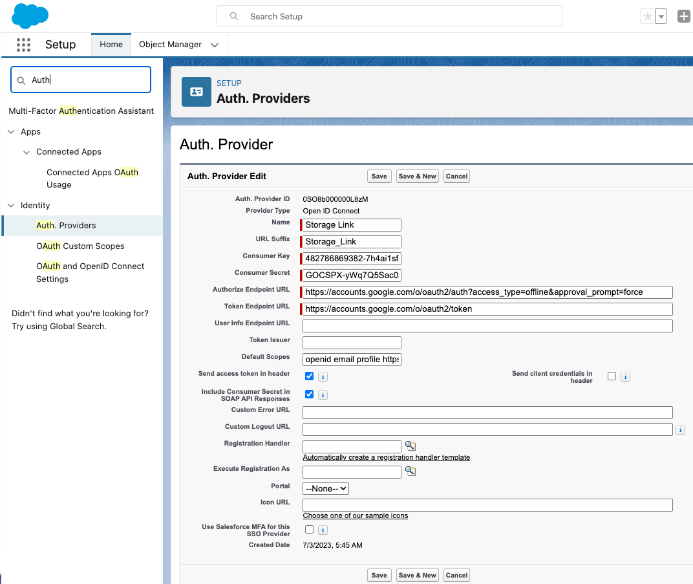Open the Portal dropdown
This screenshot has width=693, height=584.
pos(326,489)
